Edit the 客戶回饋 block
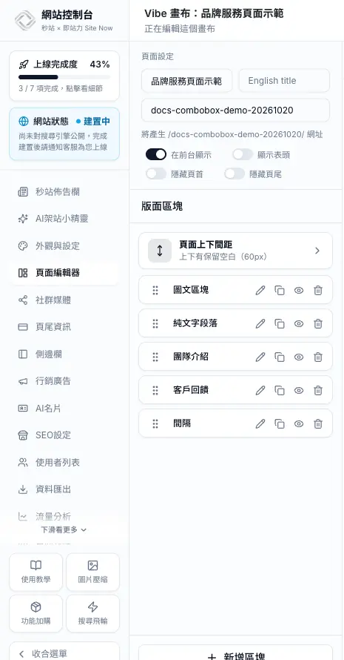344x660 pixels. (260, 390)
